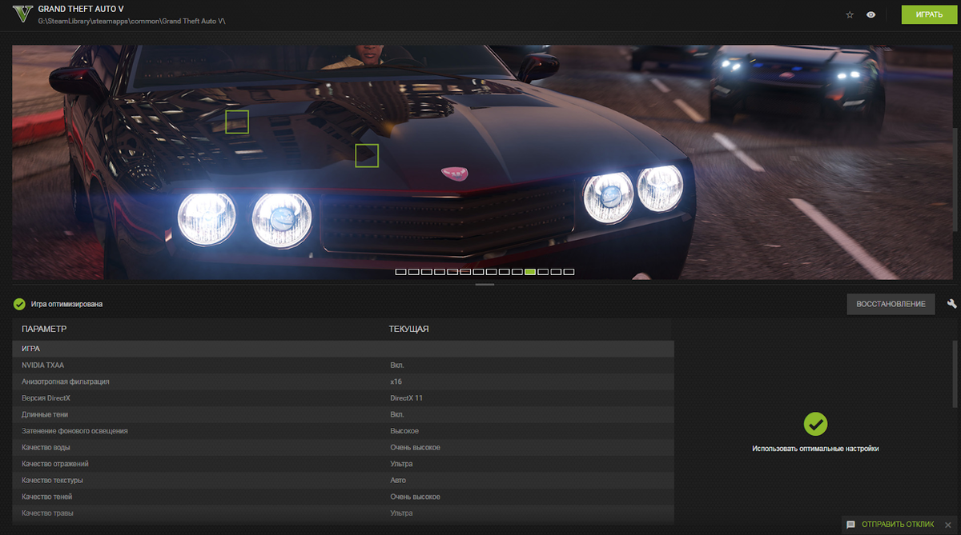Click the feedback speech bubble icon
961x535 pixels.
click(x=851, y=525)
